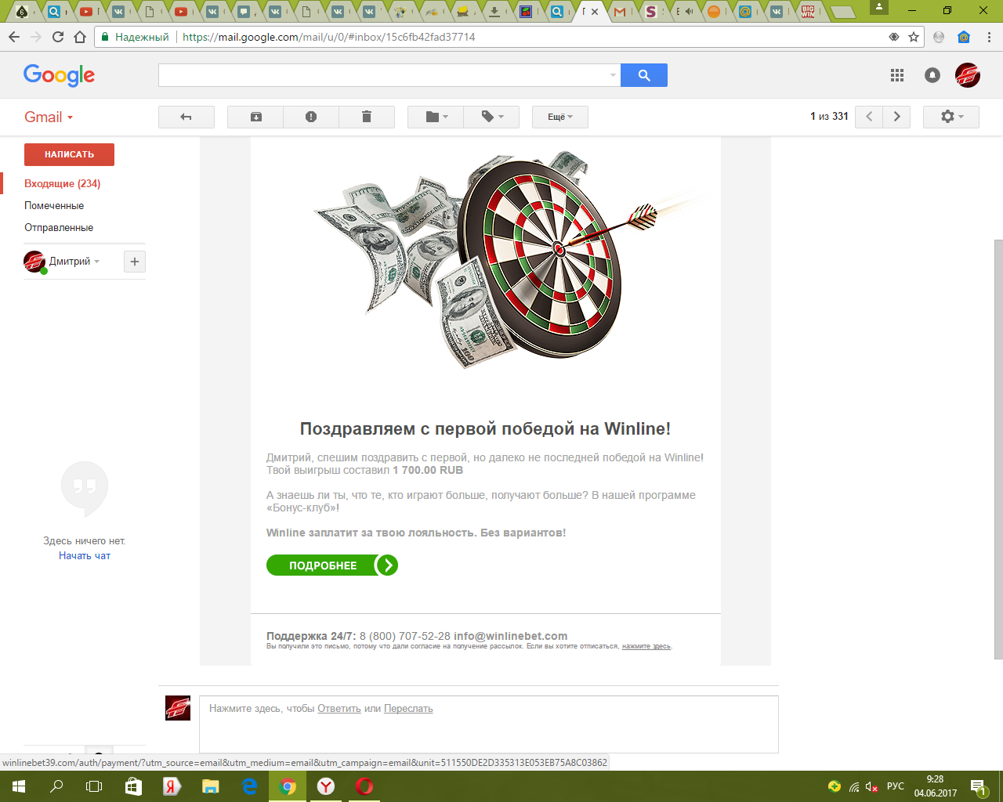Open the Входящие (234) folder

click(x=63, y=183)
